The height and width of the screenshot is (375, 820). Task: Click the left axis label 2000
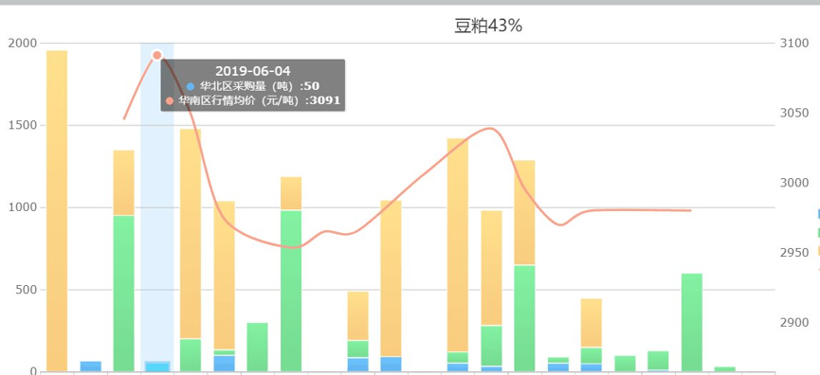pyautogui.click(x=23, y=44)
